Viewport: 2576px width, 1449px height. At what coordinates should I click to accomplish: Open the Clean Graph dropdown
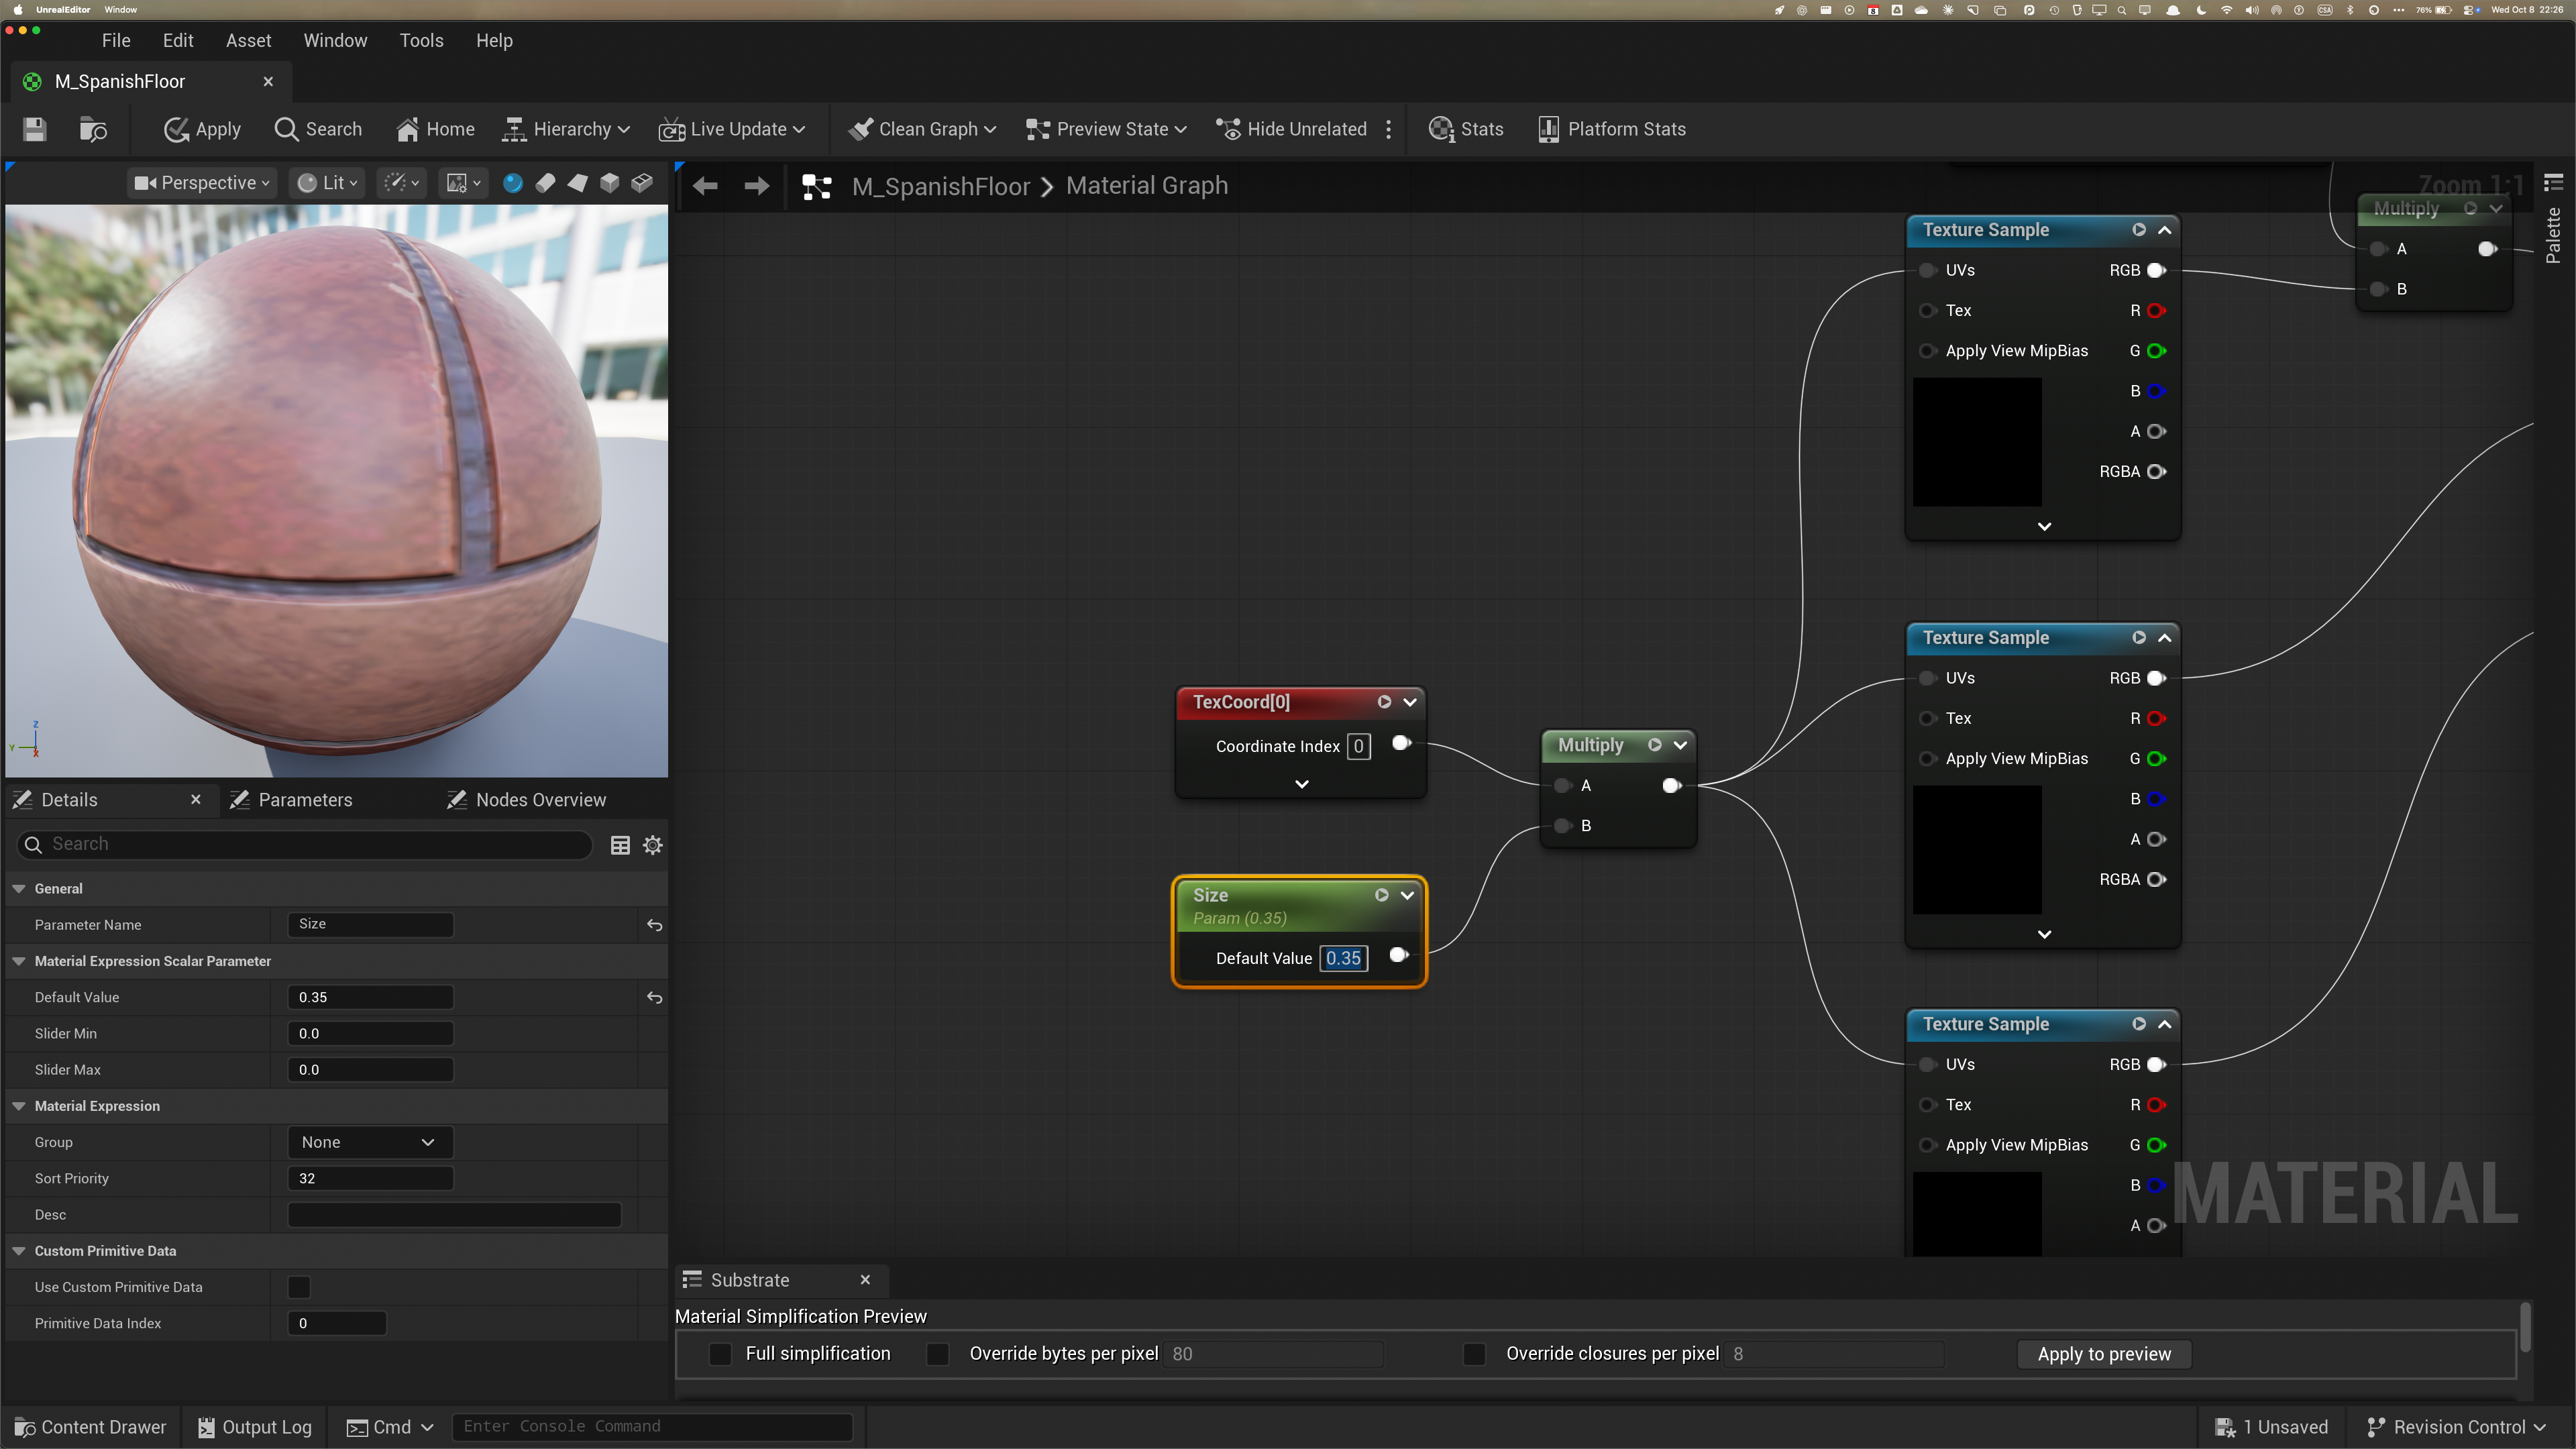pos(922,129)
